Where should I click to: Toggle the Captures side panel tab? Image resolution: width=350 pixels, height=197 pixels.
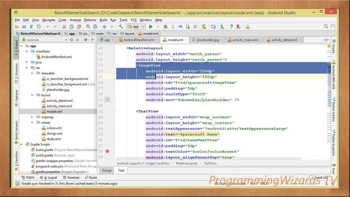click(16, 98)
